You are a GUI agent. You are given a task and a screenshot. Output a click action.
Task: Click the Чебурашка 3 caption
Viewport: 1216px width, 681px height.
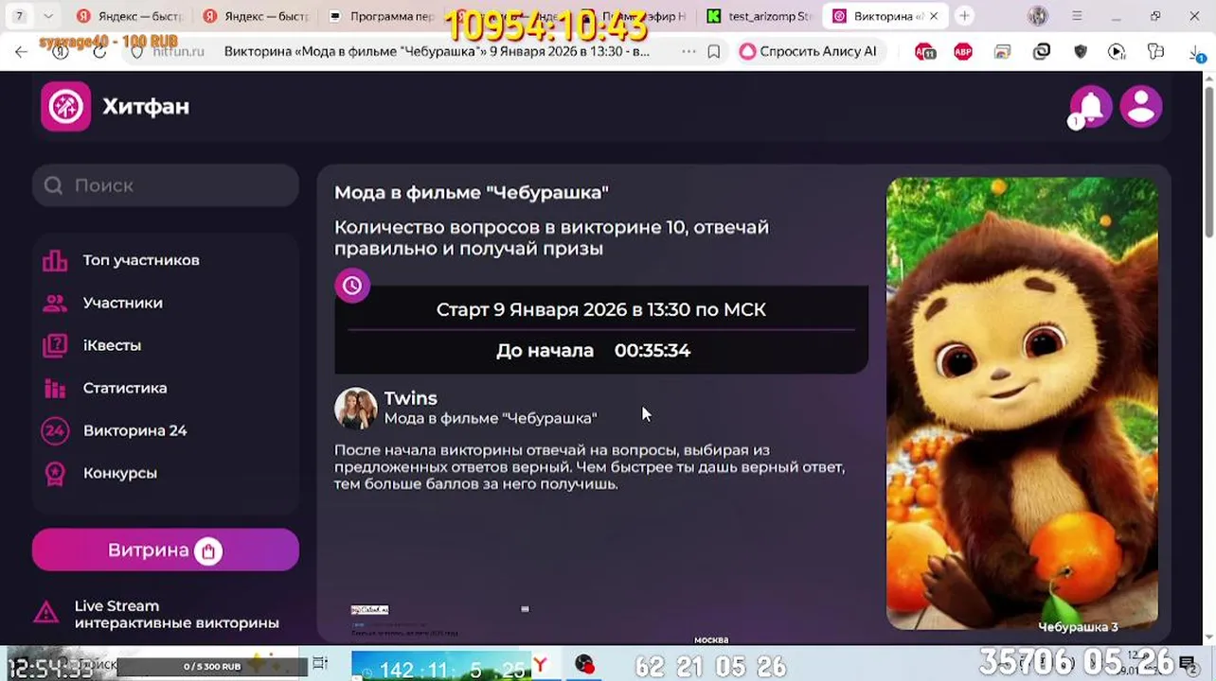(1078, 626)
